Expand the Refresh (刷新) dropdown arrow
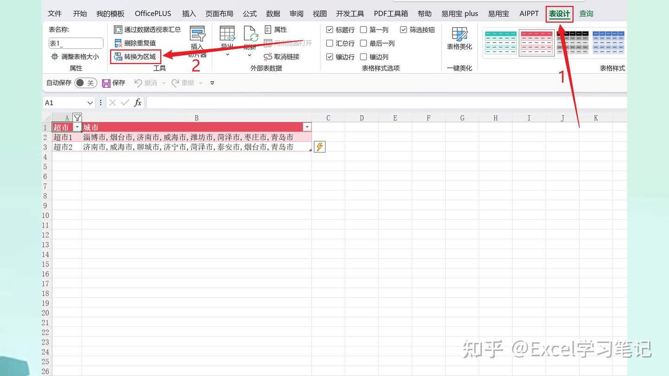The height and width of the screenshot is (376, 669). pos(249,55)
